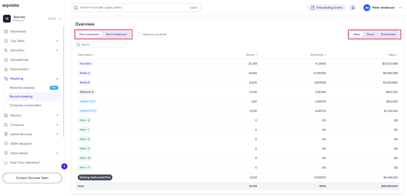Select the Class view option
The width and height of the screenshot is (407, 196).
point(356,35)
